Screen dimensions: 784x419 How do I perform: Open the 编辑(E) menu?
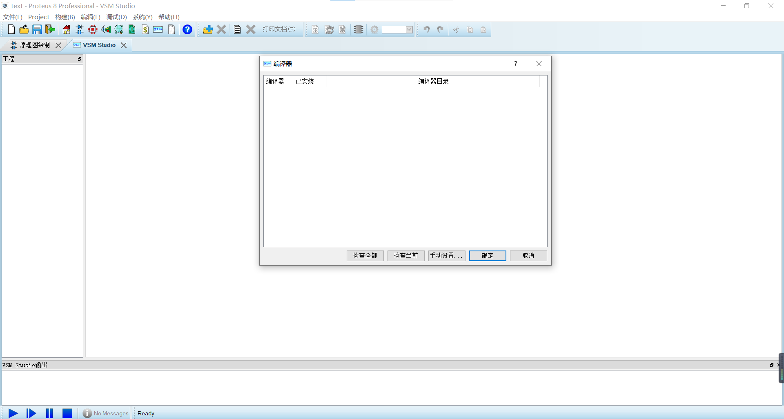pyautogui.click(x=90, y=17)
